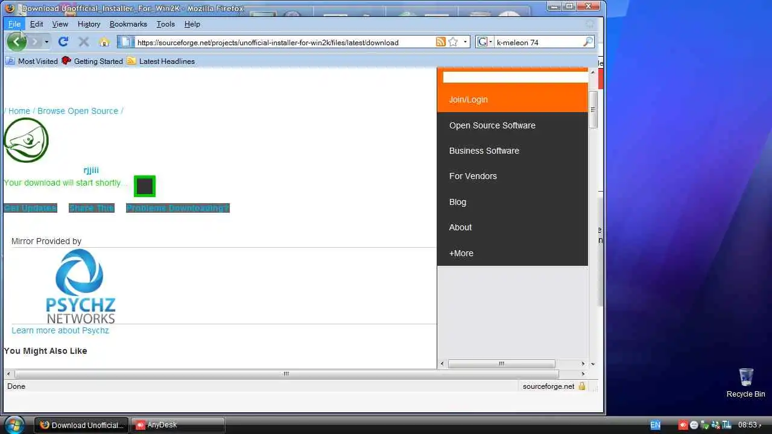
Task: Click the Browse Open Source breadcrumb link
Action: [x=78, y=111]
